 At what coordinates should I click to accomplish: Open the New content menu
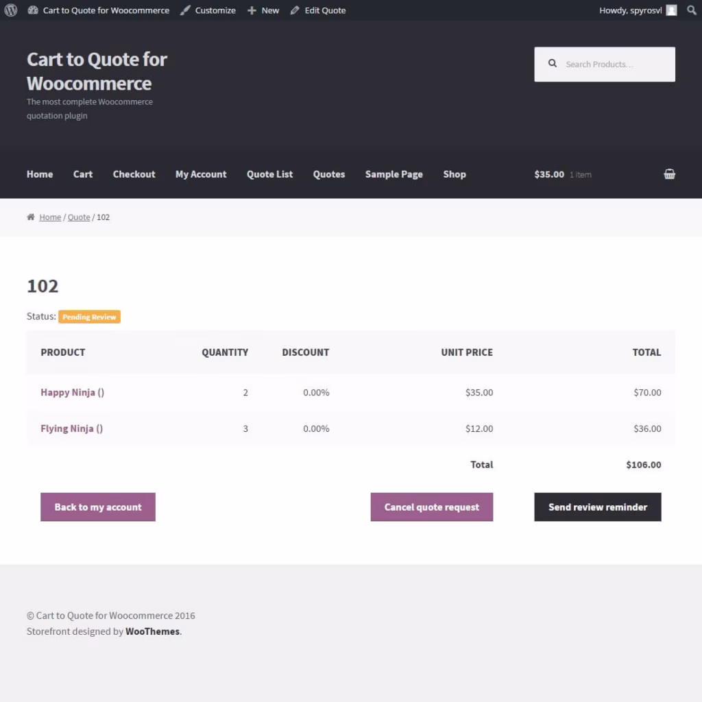[263, 10]
